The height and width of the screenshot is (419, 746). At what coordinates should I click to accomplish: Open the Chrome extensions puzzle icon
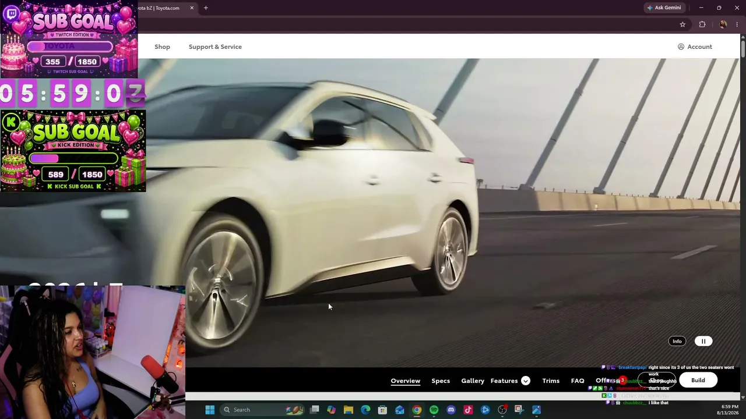(702, 24)
